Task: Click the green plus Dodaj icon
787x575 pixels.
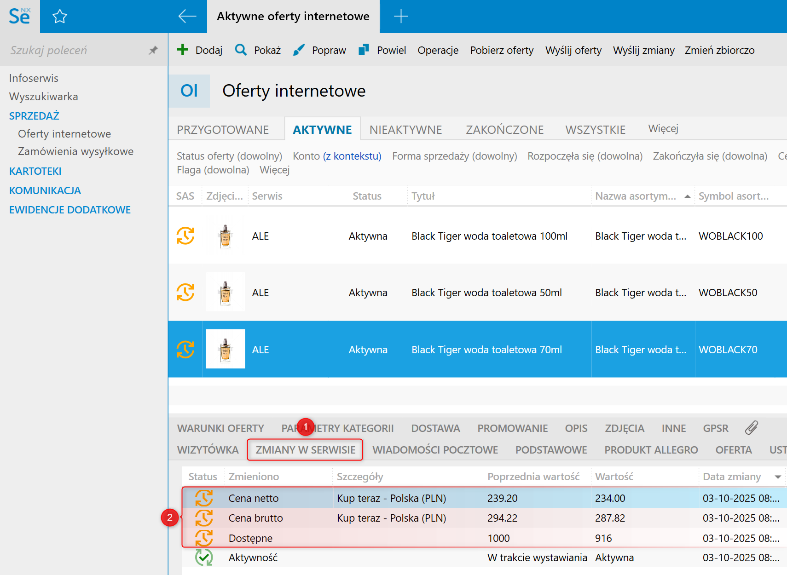Action: click(x=183, y=50)
